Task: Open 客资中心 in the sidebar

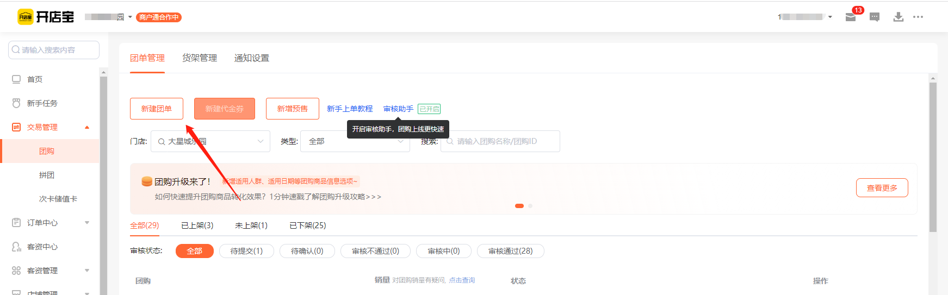Action: pyautogui.click(x=42, y=247)
